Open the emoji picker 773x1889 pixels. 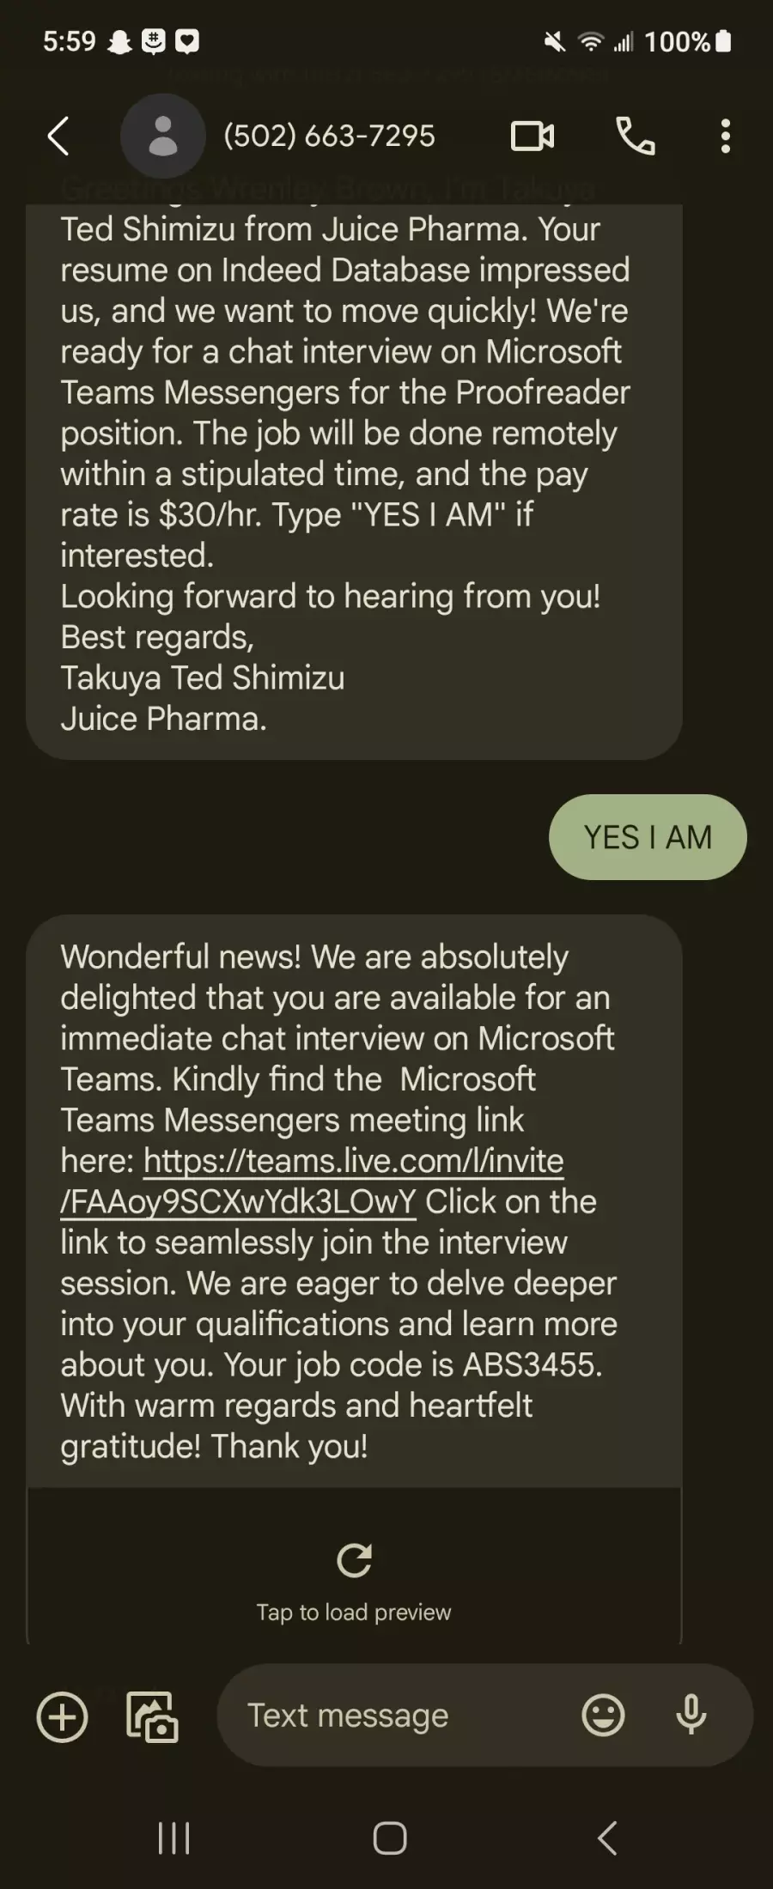603,1716
